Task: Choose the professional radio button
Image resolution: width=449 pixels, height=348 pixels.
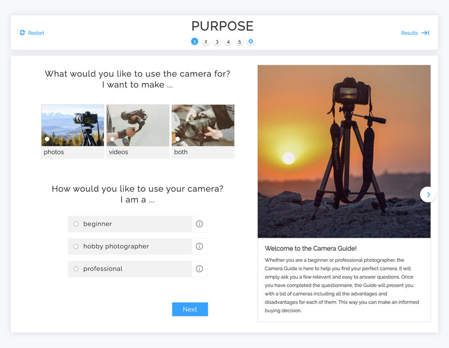Action: [75, 269]
